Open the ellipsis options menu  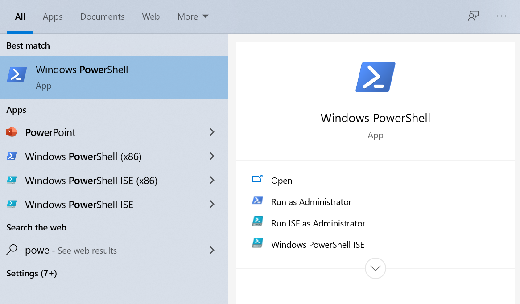click(501, 16)
